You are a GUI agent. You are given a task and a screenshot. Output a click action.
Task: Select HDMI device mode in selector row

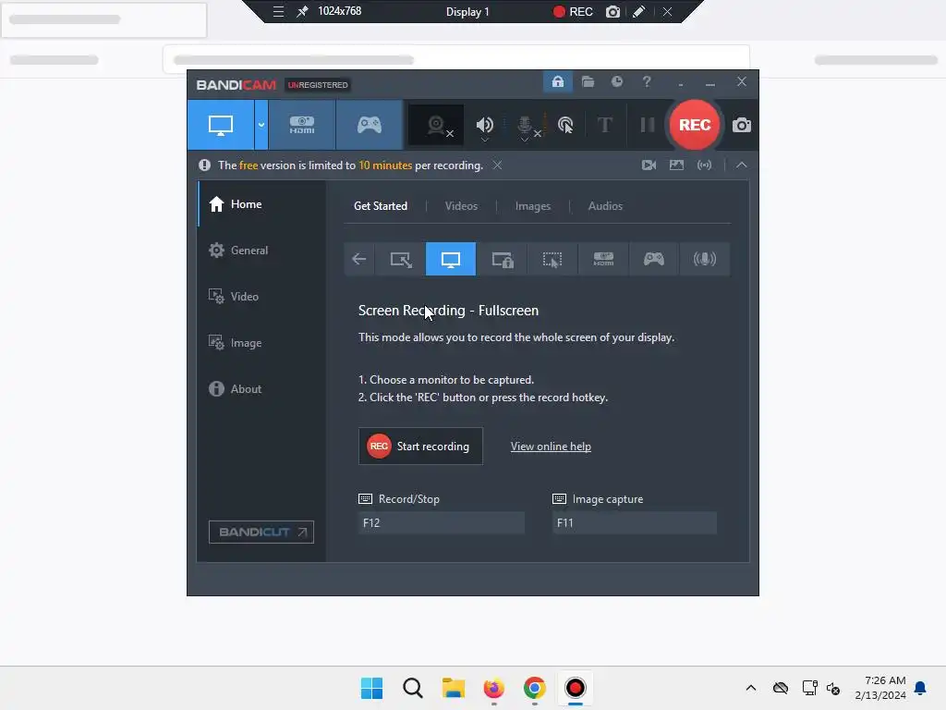click(603, 259)
